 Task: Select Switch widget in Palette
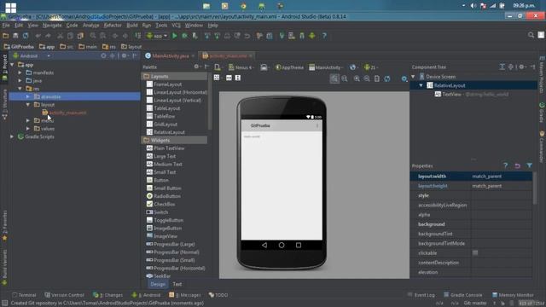157,212
